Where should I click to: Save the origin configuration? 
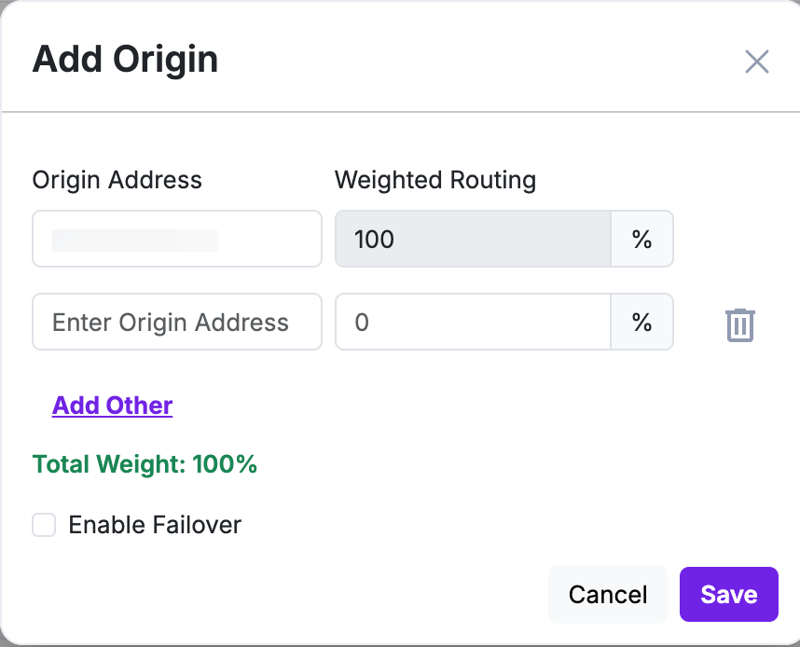(x=728, y=594)
